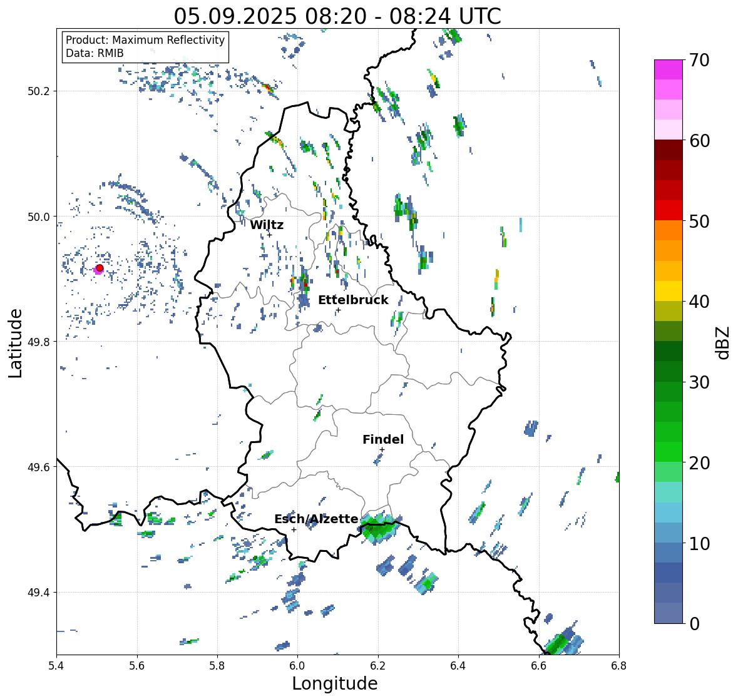Image resolution: width=738 pixels, height=699 pixels.
Task: Click the green rain cell east of Esch/Alzette
Action: pos(379,529)
